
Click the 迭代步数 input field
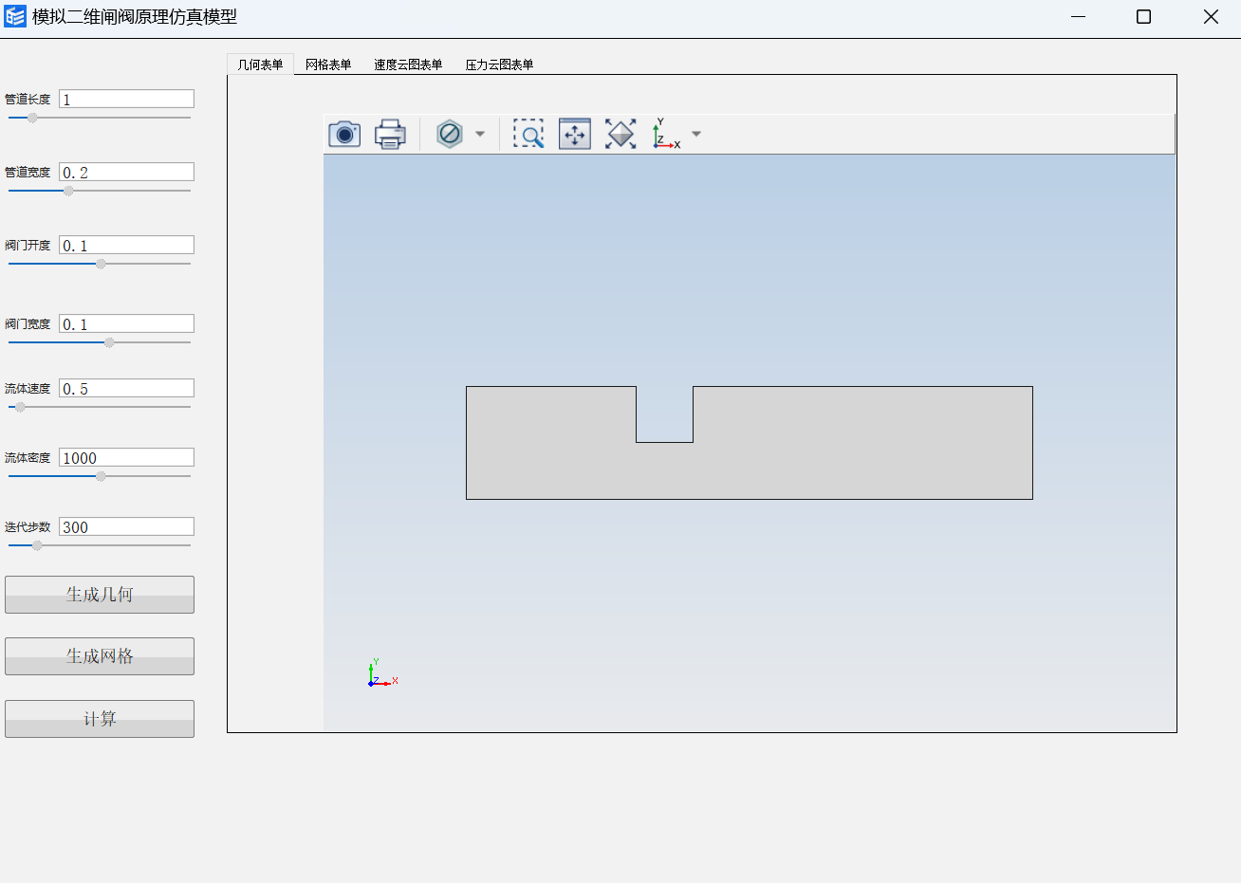[126, 526]
